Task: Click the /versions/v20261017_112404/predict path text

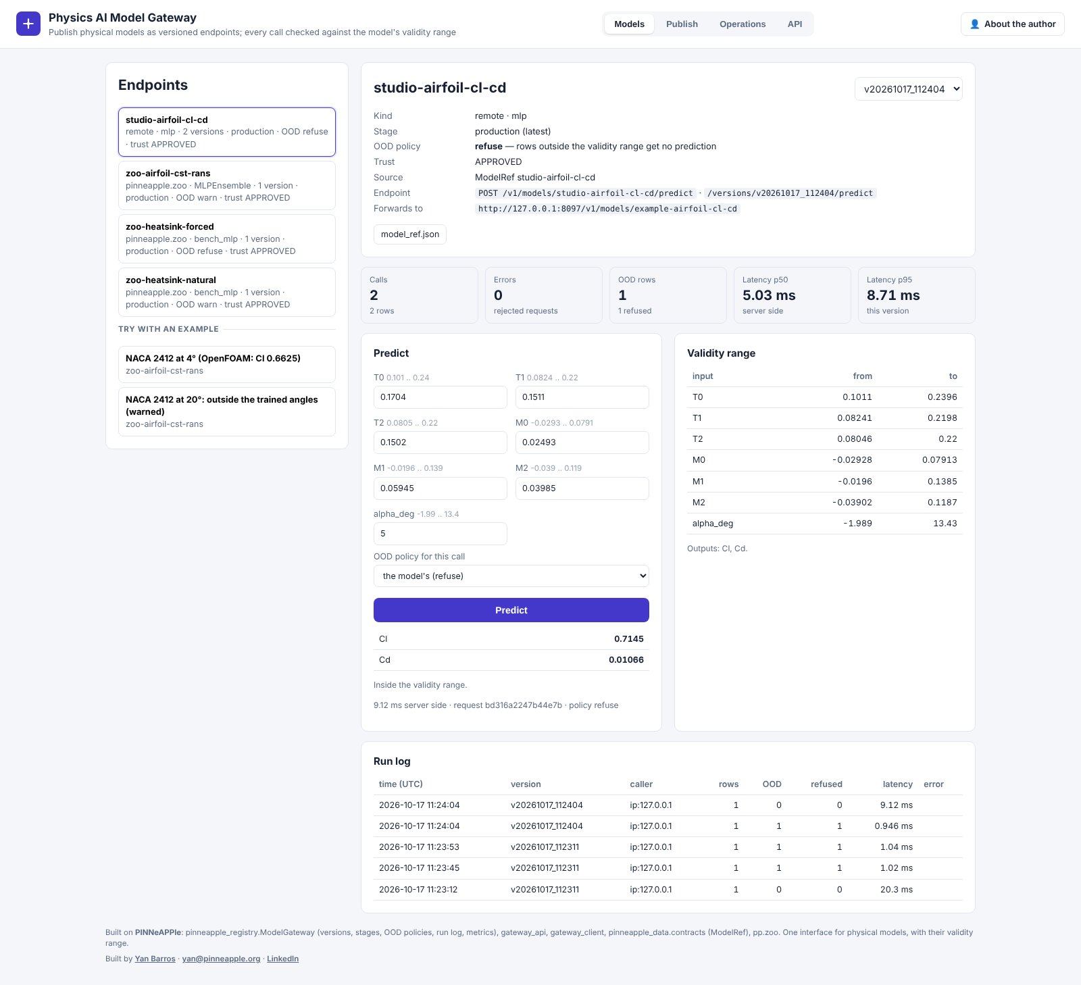Action: coord(790,193)
